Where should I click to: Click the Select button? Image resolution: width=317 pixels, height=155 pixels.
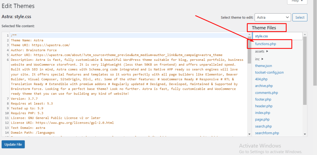300,17
